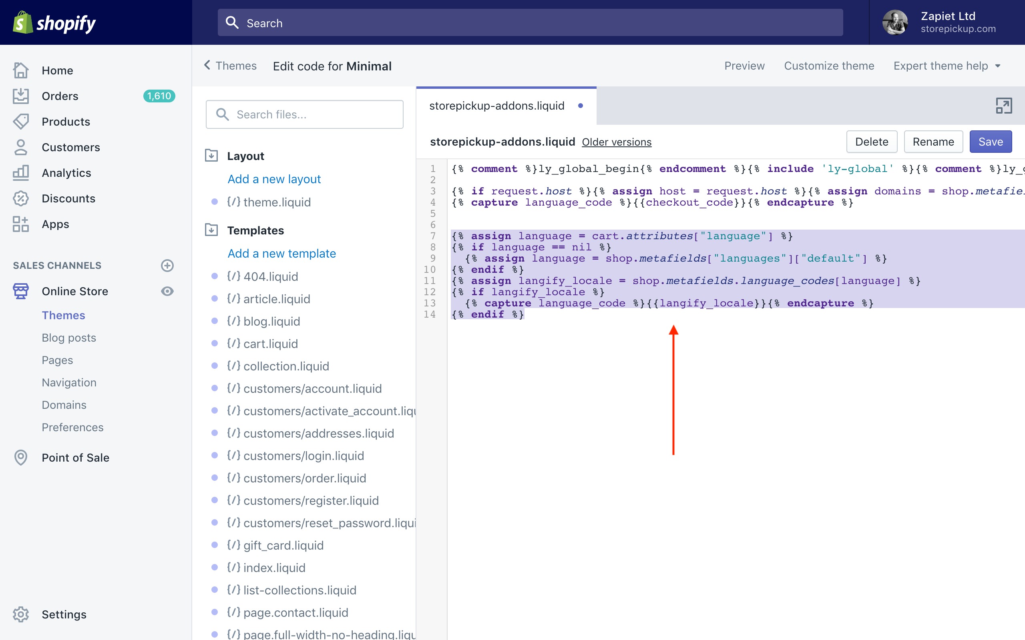This screenshot has height=640, width=1025.
Task: Collapse the Templates folder
Action: 211,230
